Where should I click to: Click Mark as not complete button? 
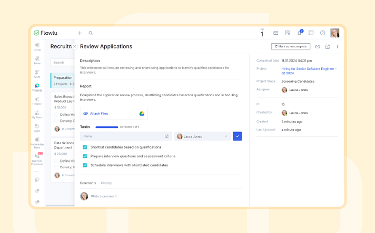[x=291, y=47]
